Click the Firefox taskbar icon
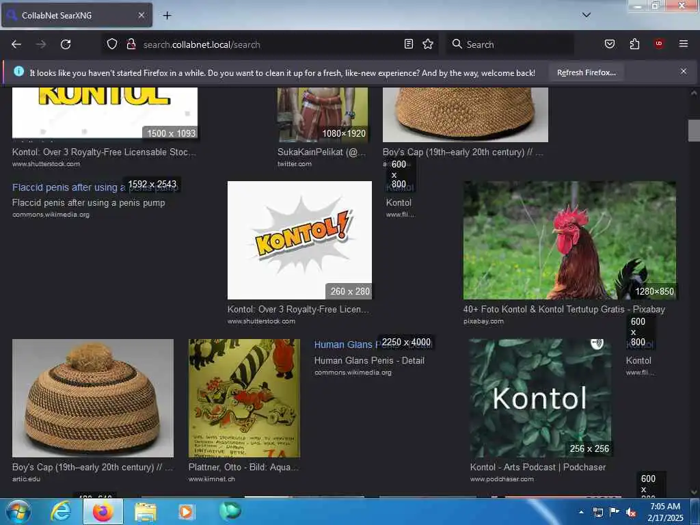The image size is (700, 525). [x=103, y=511]
